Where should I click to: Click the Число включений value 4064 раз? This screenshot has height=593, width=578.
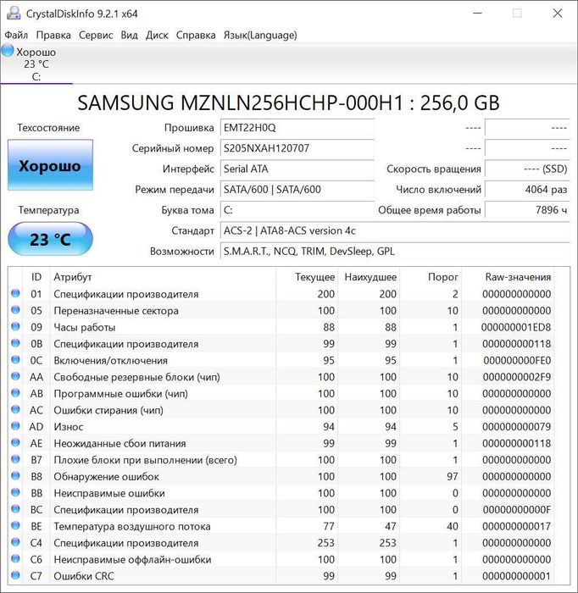pos(527,189)
